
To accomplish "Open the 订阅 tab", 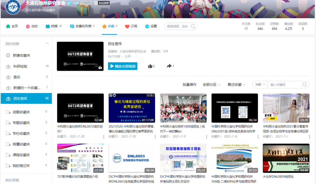I will click(x=131, y=26).
